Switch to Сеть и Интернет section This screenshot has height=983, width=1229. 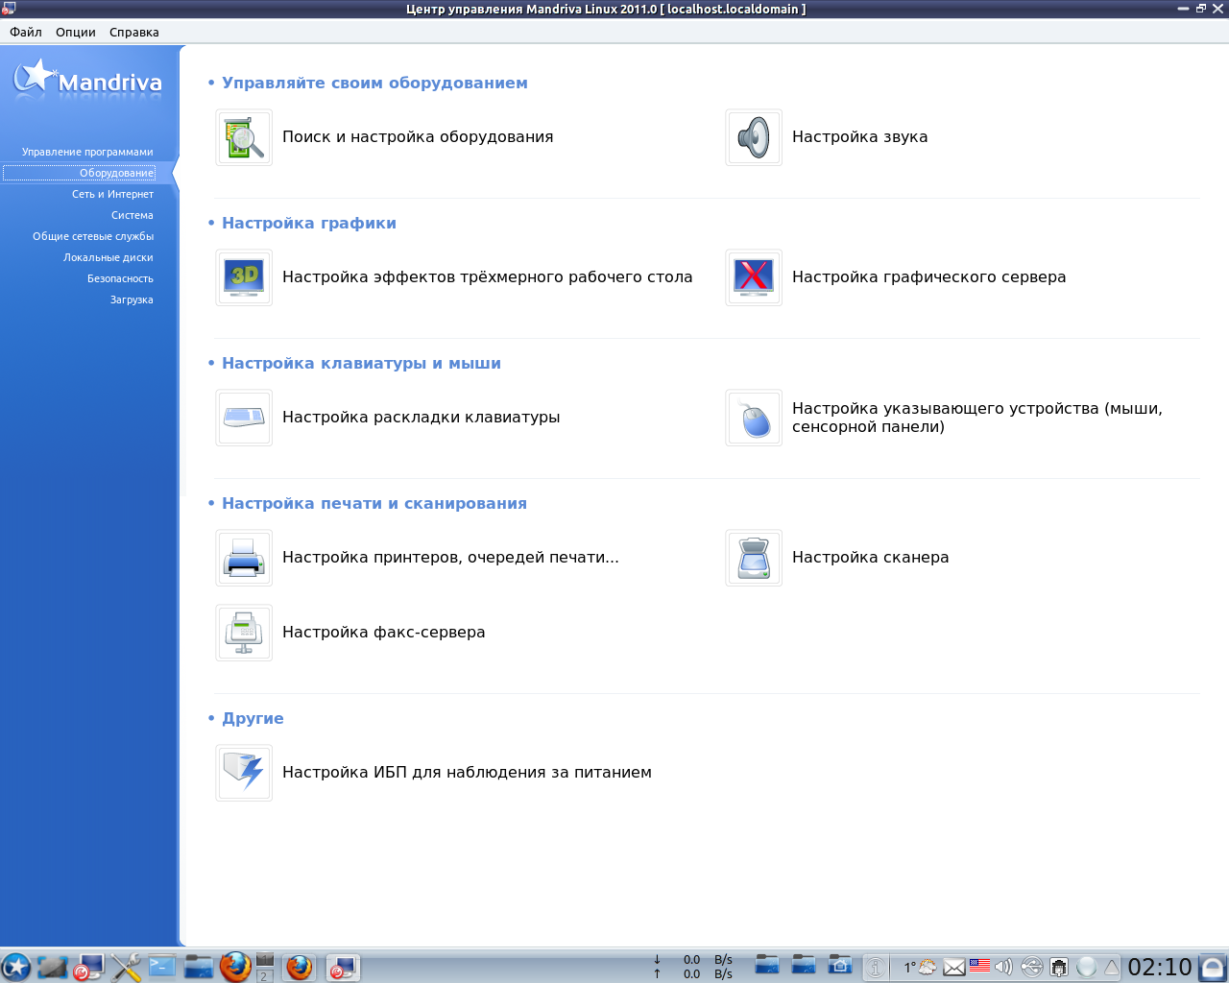coord(112,194)
